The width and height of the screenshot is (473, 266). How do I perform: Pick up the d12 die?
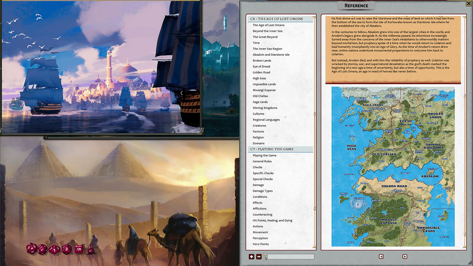pyautogui.click(x=42, y=249)
